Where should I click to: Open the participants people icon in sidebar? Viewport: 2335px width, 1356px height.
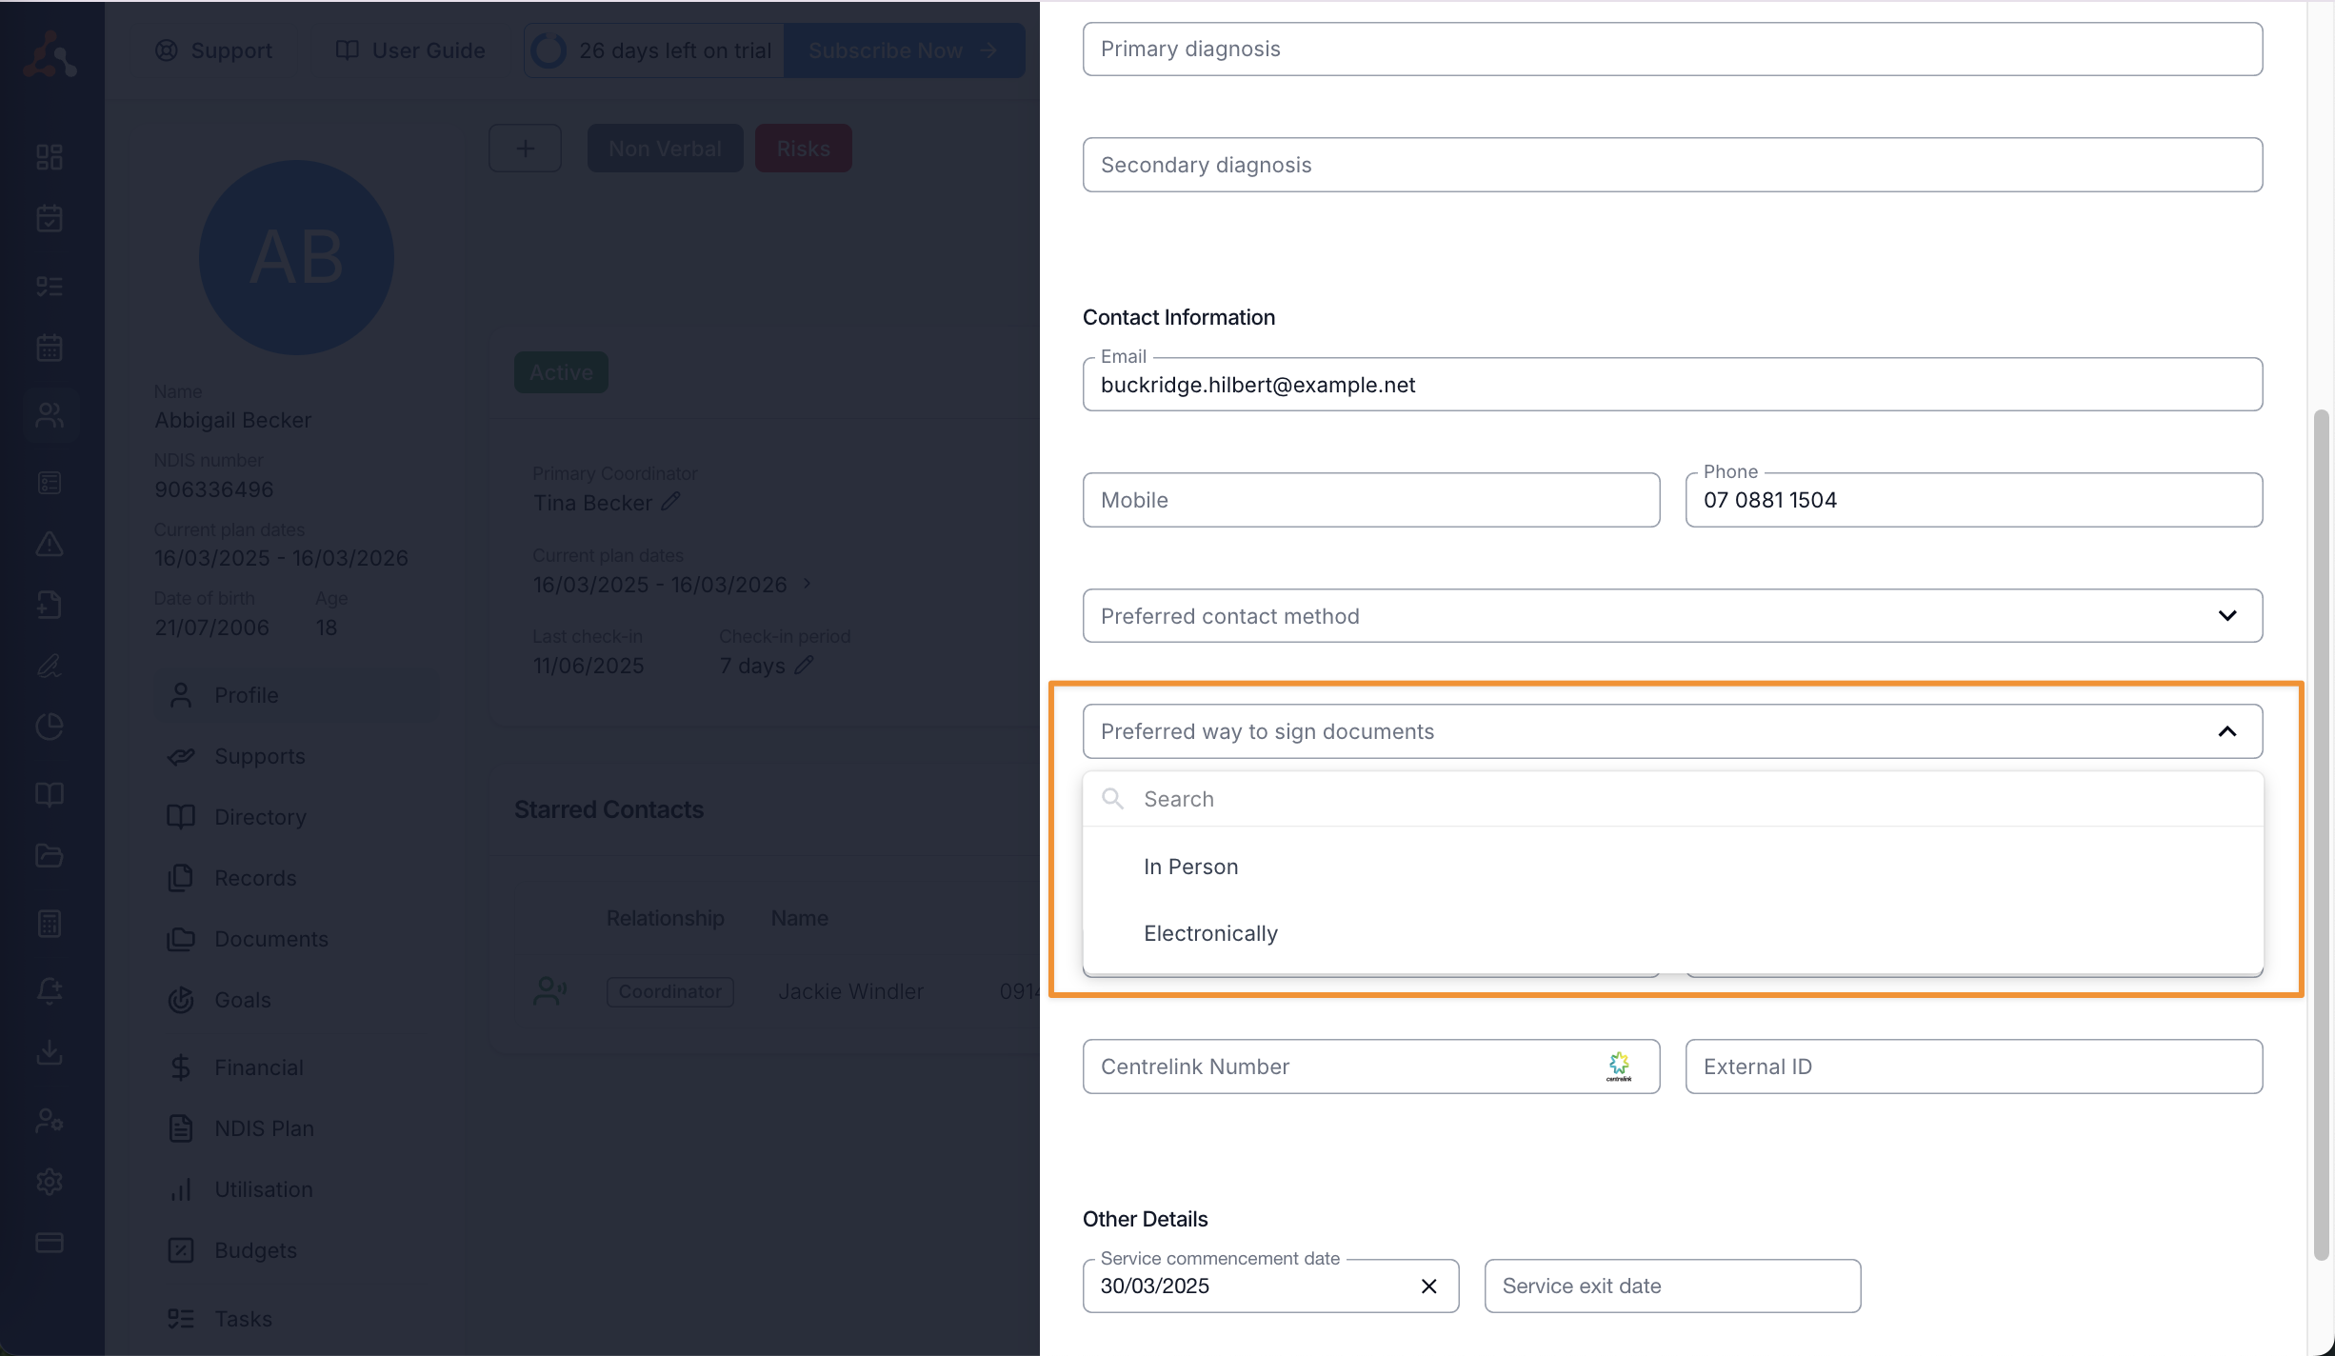pyautogui.click(x=50, y=415)
